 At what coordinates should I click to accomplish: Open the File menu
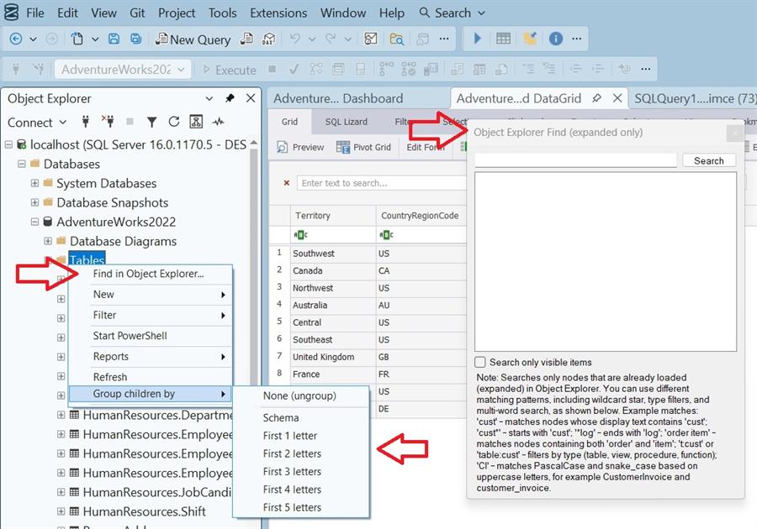35,13
